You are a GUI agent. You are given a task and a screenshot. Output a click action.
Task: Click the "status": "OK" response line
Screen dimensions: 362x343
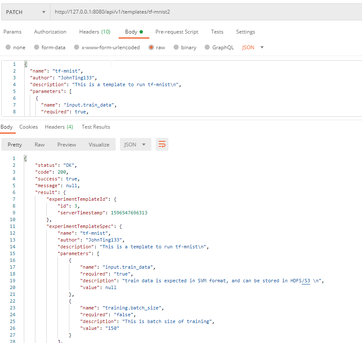tap(56, 166)
